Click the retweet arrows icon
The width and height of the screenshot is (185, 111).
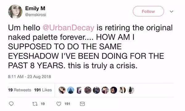35,104
